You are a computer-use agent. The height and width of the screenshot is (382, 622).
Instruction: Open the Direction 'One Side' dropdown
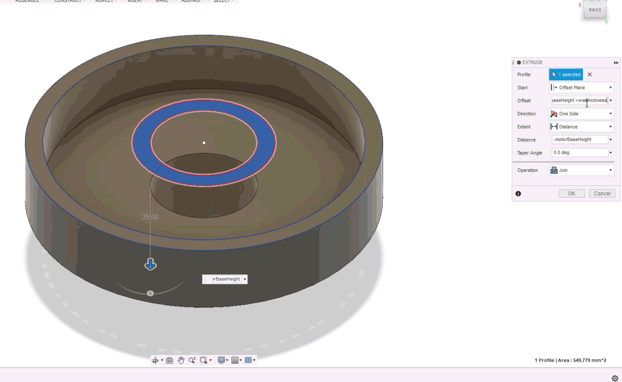[582, 114]
